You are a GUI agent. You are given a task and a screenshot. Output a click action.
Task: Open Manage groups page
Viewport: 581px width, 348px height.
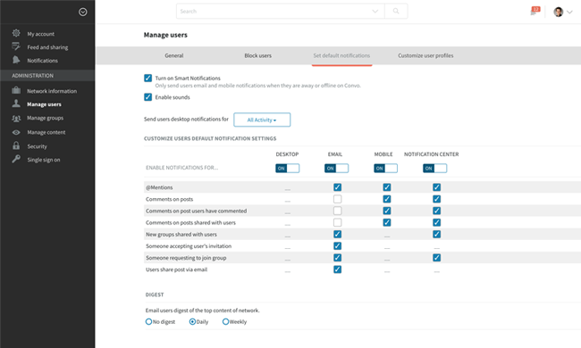coord(46,118)
